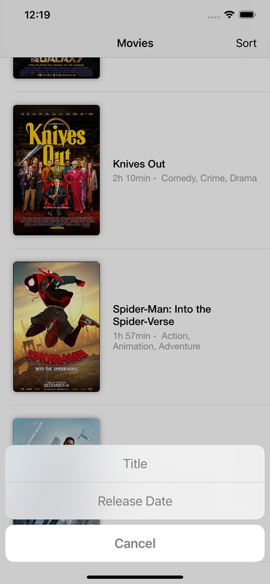Tap the Spider-Verse runtime and genres text
This screenshot has width=270, height=584.
click(156, 341)
